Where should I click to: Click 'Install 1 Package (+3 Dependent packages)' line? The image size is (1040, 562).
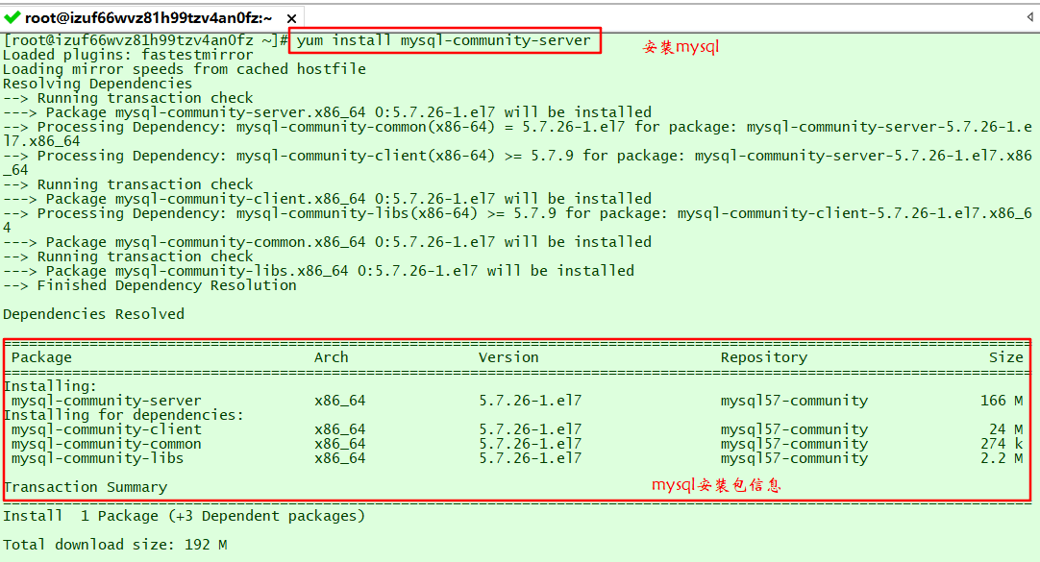point(185,516)
